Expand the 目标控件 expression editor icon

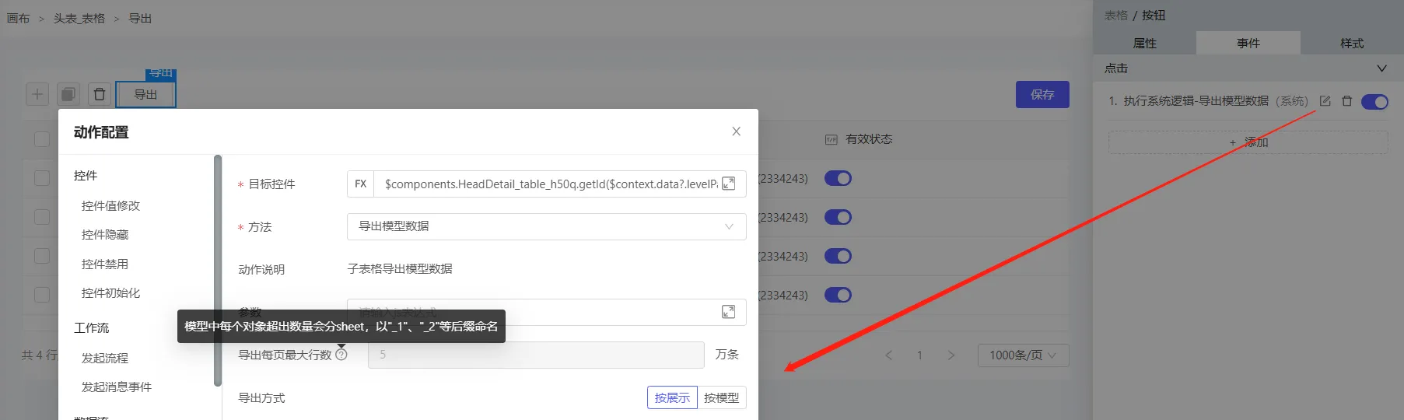[729, 184]
